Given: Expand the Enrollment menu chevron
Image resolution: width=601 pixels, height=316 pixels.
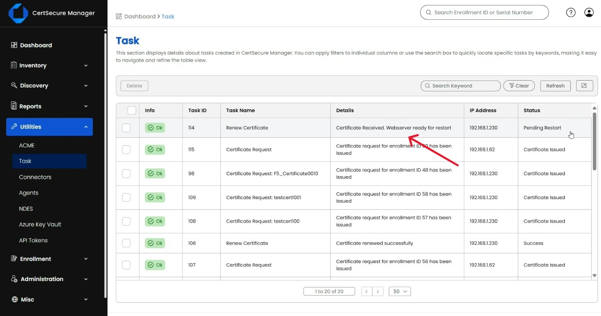Looking at the screenshot, I should (86, 259).
